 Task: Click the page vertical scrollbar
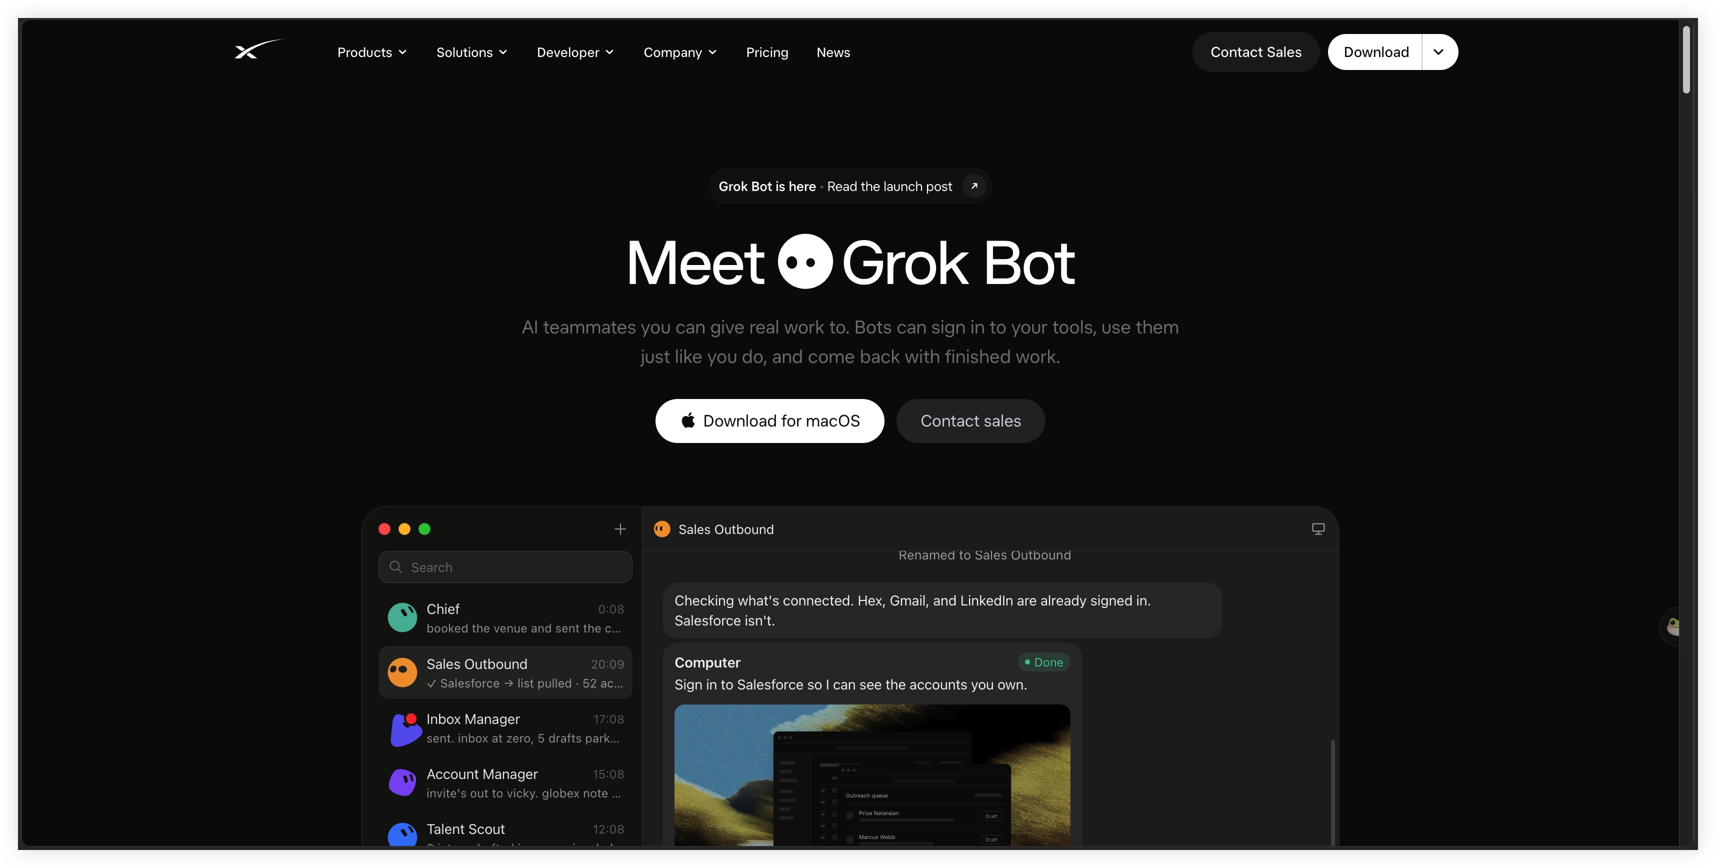click(1685, 60)
